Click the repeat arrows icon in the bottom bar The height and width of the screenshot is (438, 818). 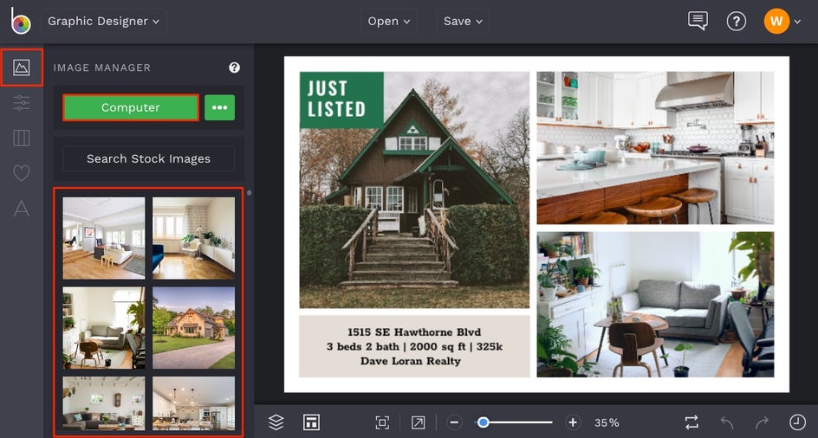click(691, 422)
